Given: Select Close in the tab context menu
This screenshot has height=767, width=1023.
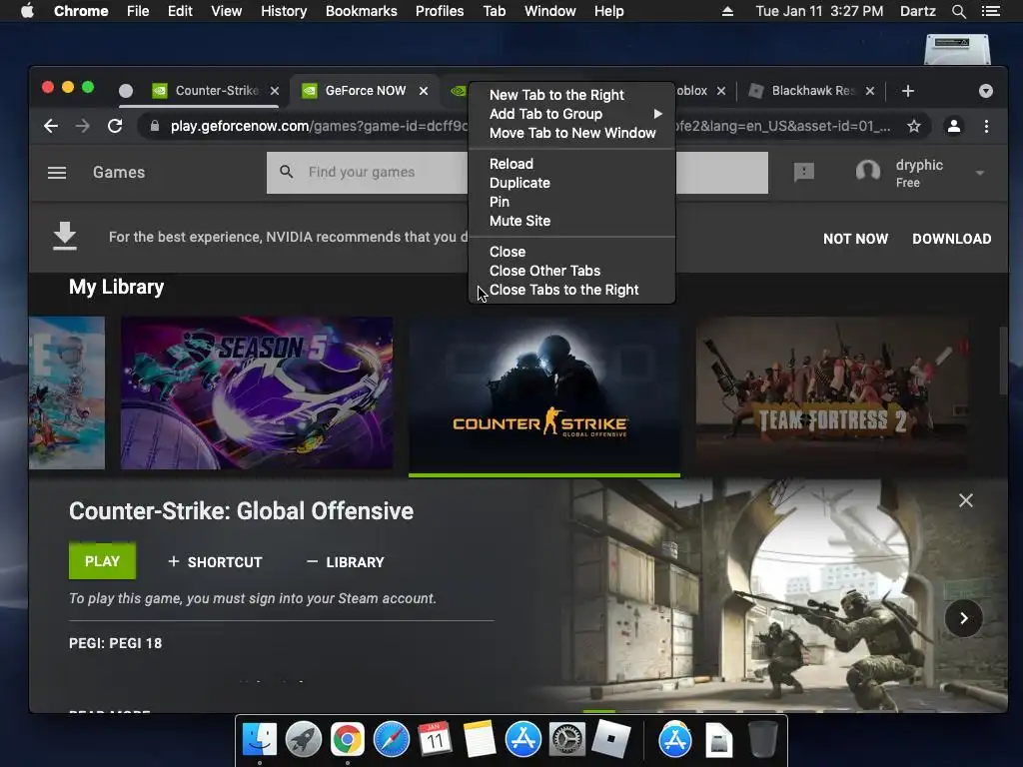Looking at the screenshot, I should 571,252.
